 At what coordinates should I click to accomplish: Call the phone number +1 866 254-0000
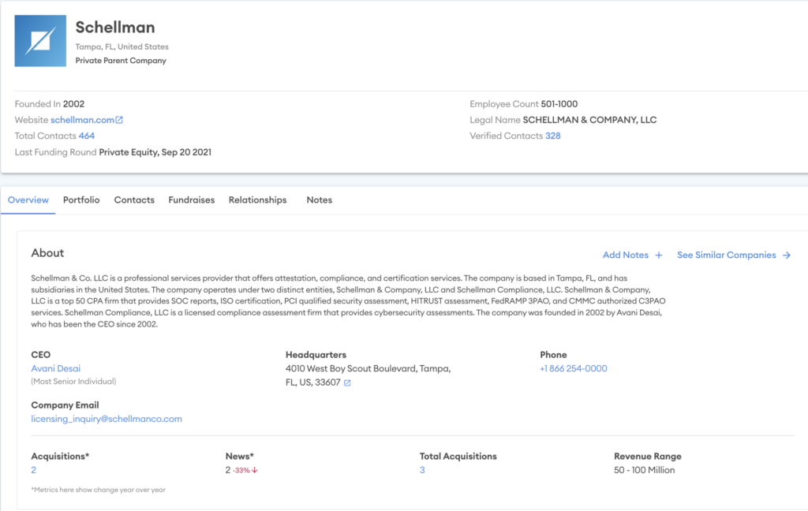[574, 368]
